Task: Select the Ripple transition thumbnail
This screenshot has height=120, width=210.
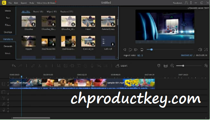Action: 28,41
